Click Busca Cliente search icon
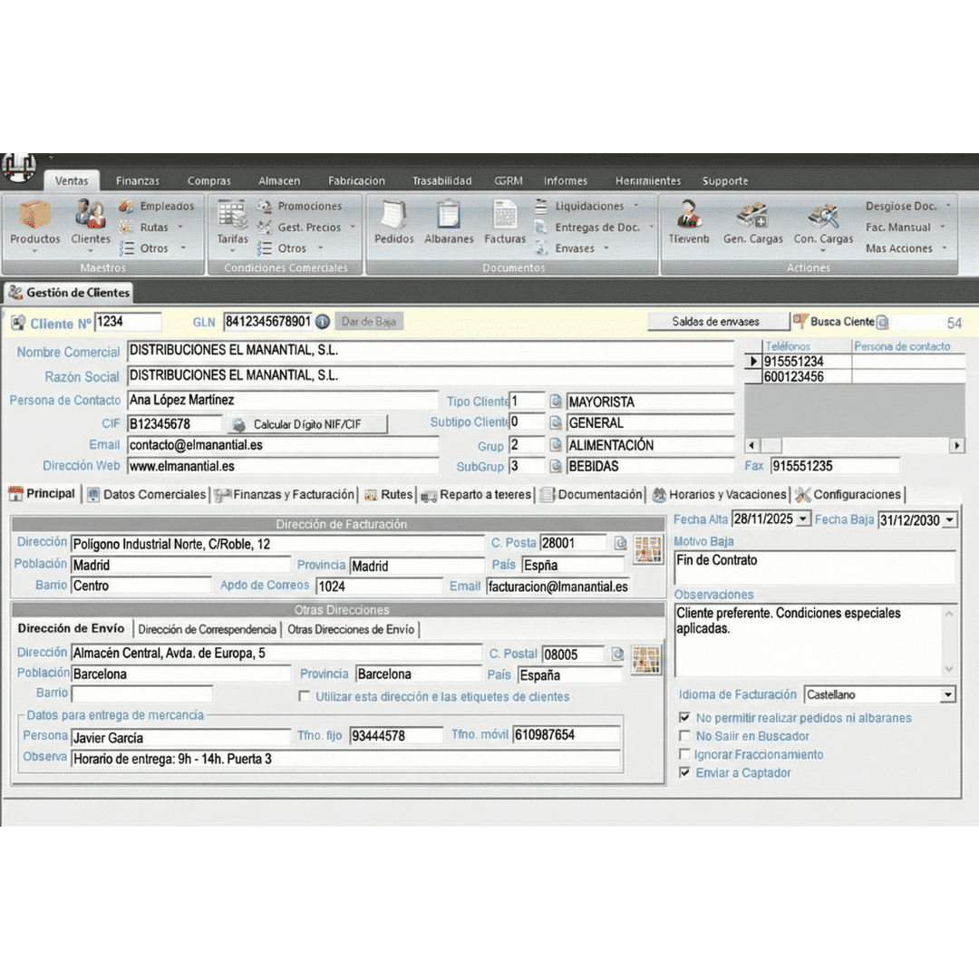Viewport: 979px width, 979px height. [x=882, y=322]
